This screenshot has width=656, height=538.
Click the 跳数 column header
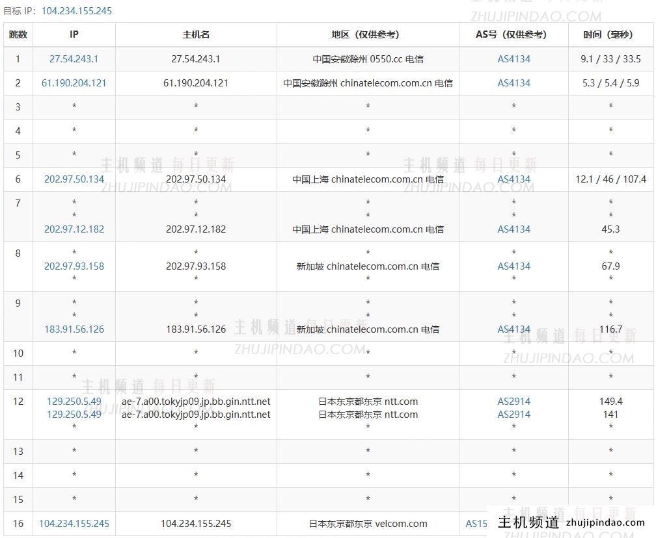tap(18, 34)
